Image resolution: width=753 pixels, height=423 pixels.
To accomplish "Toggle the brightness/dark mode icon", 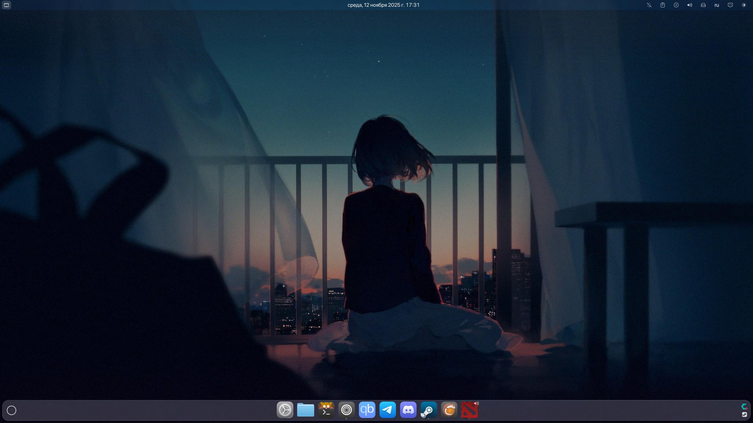I will pyautogui.click(x=744, y=5).
